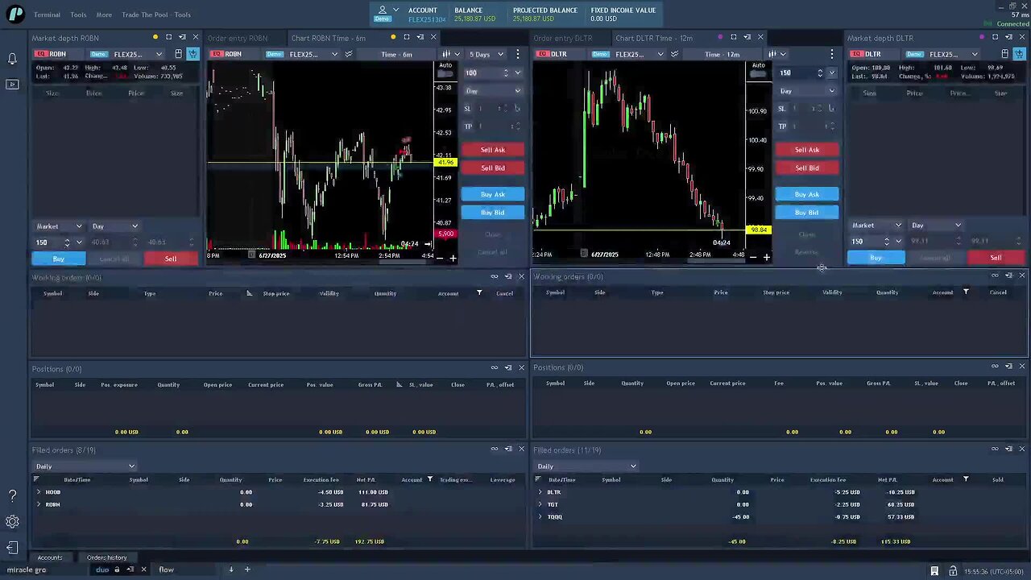Open the three-dot menu on DLTR chart
Viewport: 1031px width, 580px height.
click(832, 54)
